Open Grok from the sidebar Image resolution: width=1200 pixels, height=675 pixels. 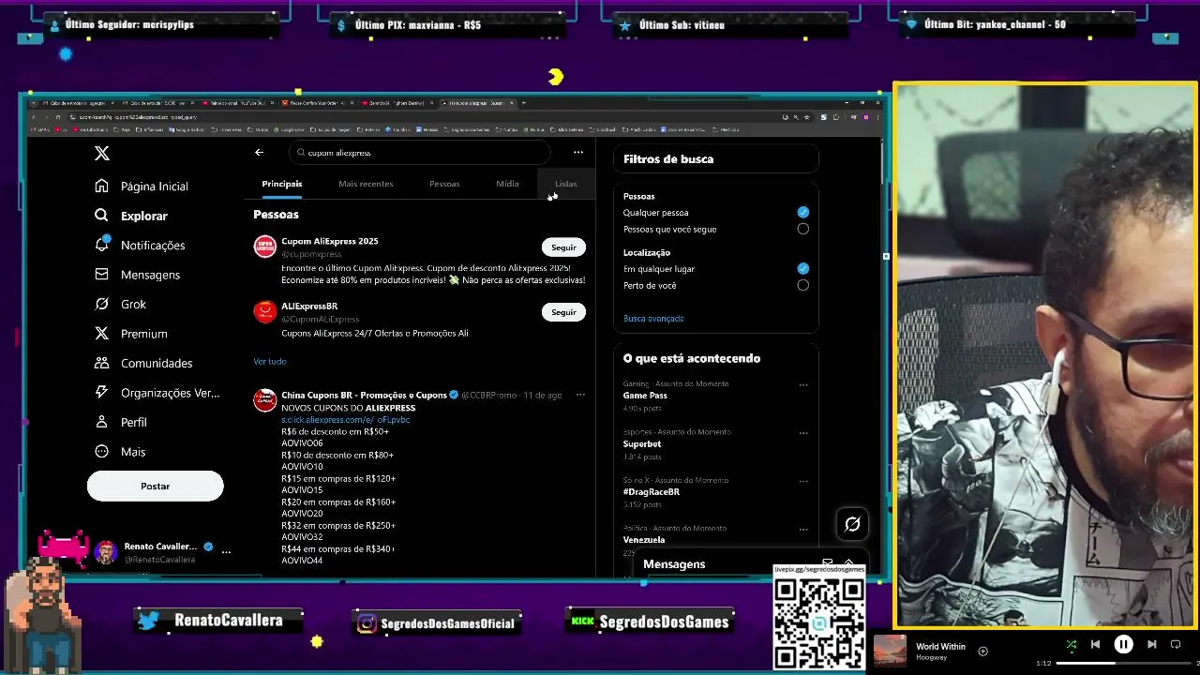[120, 304]
